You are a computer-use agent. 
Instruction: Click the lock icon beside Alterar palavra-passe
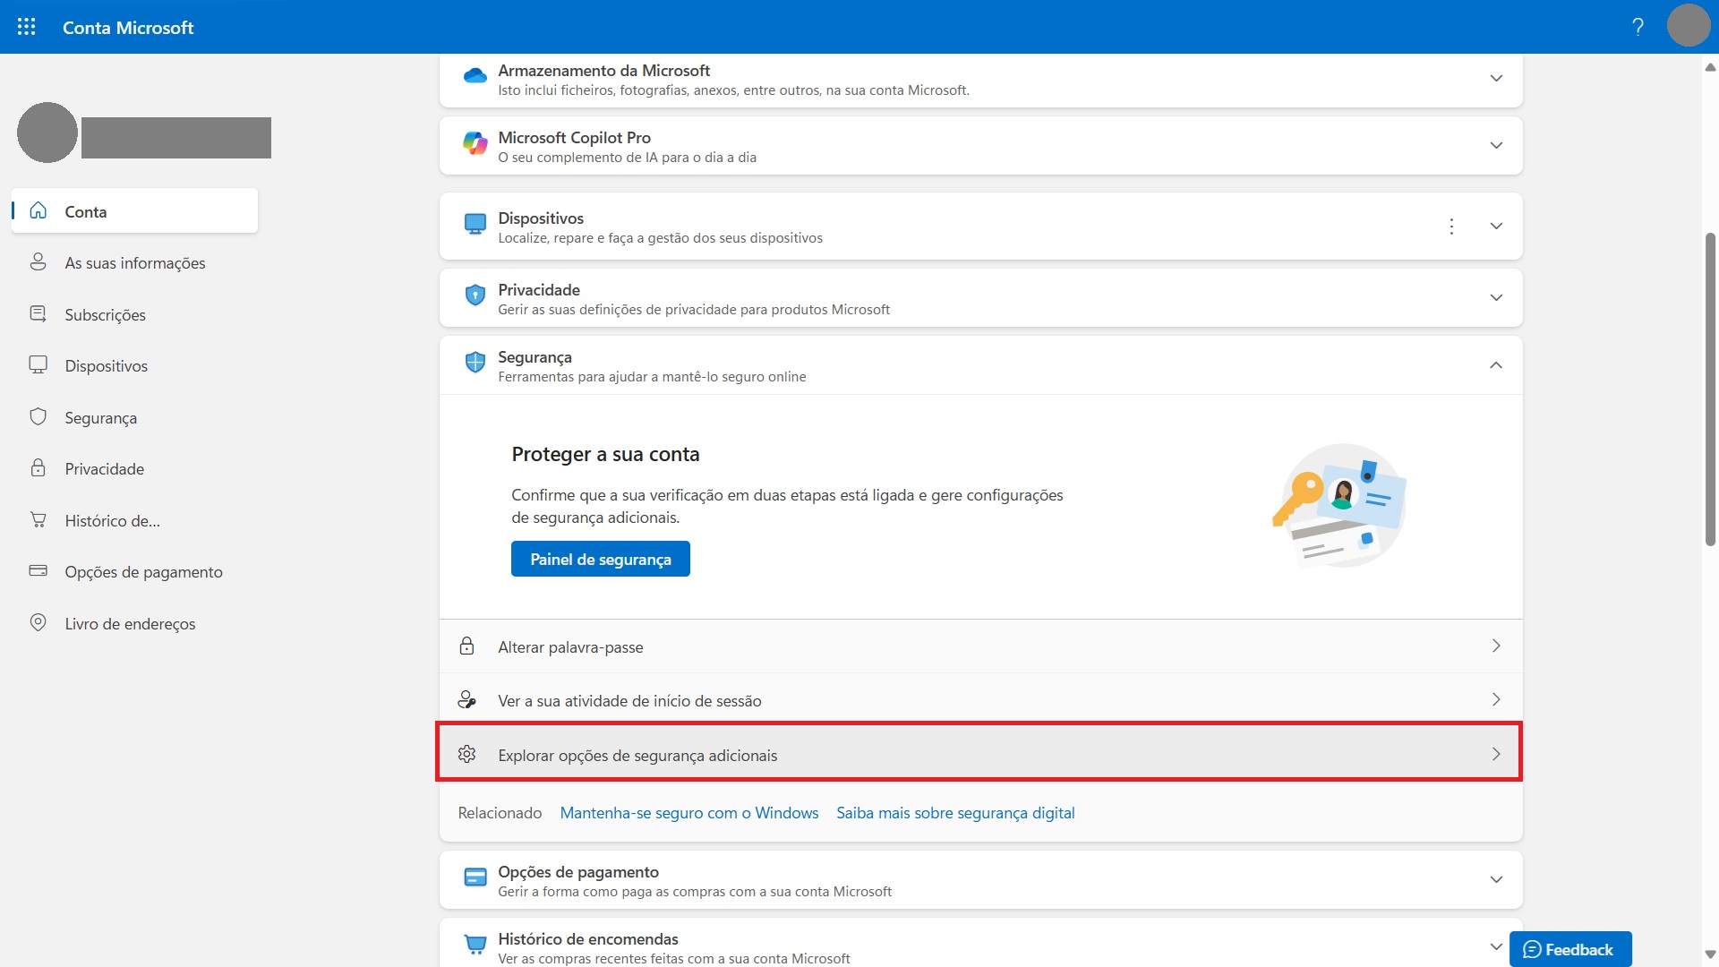click(x=466, y=646)
